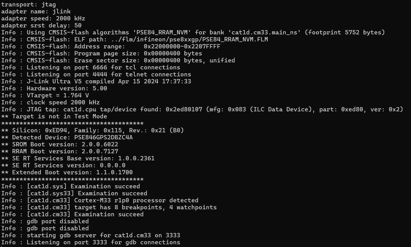The height and width of the screenshot is (247, 411).
Task: Click the 'SROM Boot version' line
Action: [x=59, y=144]
